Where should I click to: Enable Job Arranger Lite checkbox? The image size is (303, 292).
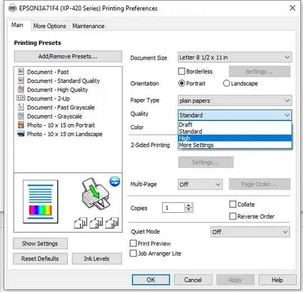pos(133,253)
